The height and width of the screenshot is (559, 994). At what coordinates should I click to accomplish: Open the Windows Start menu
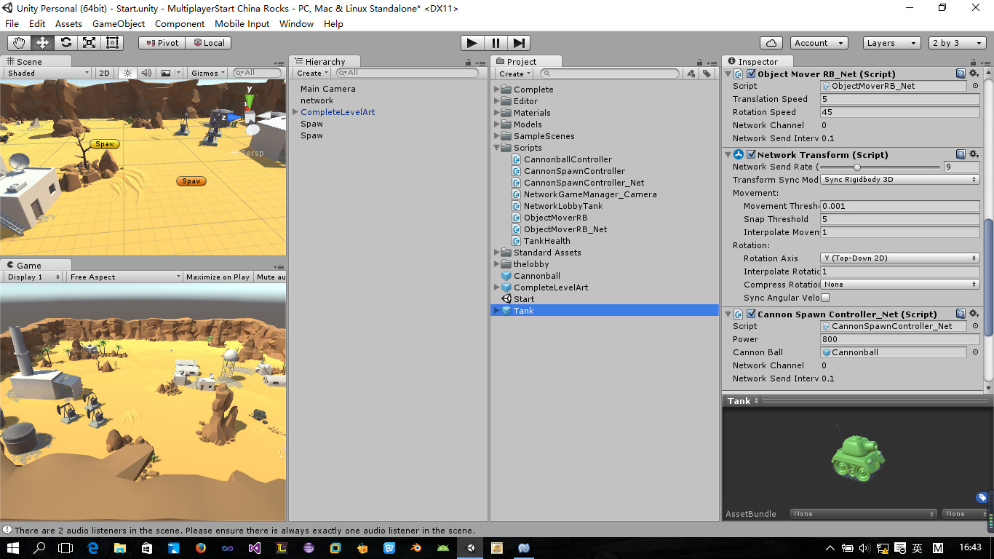click(13, 548)
